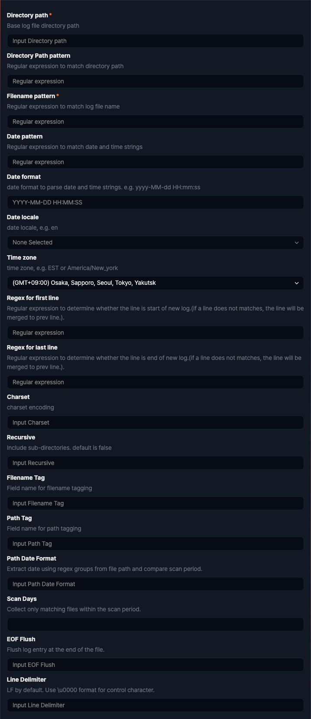
Task: Click the Directory Path pattern regex field
Action: click(x=155, y=81)
